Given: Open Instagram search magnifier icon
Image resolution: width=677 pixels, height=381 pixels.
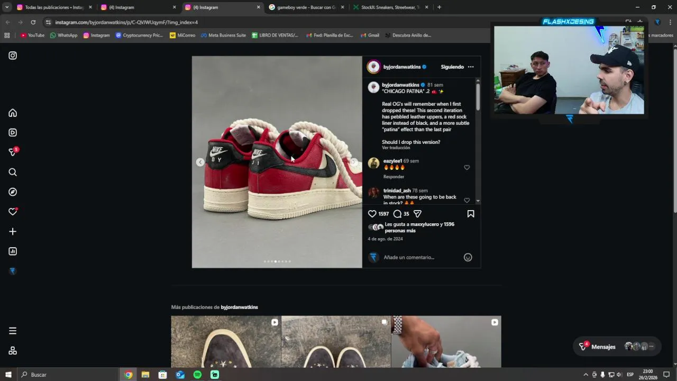Looking at the screenshot, I should pos(13,172).
